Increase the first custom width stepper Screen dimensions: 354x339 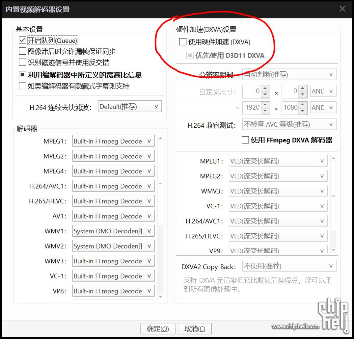[x=265, y=88]
